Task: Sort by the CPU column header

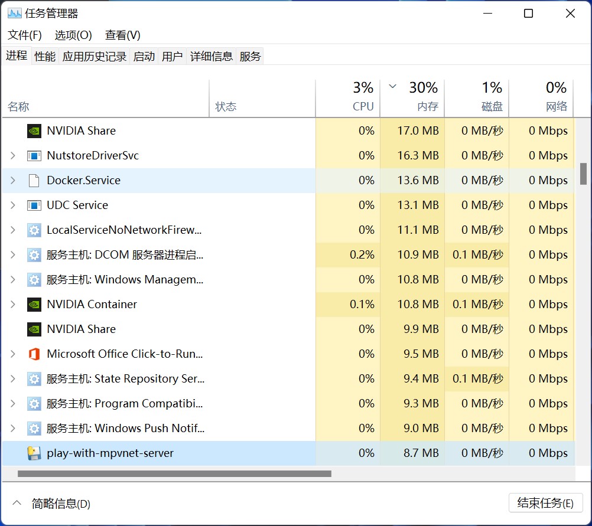Action: (x=348, y=99)
